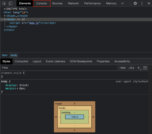152x134 pixels.
Task: Open the Console tab
Action: [x=41, y=3]
